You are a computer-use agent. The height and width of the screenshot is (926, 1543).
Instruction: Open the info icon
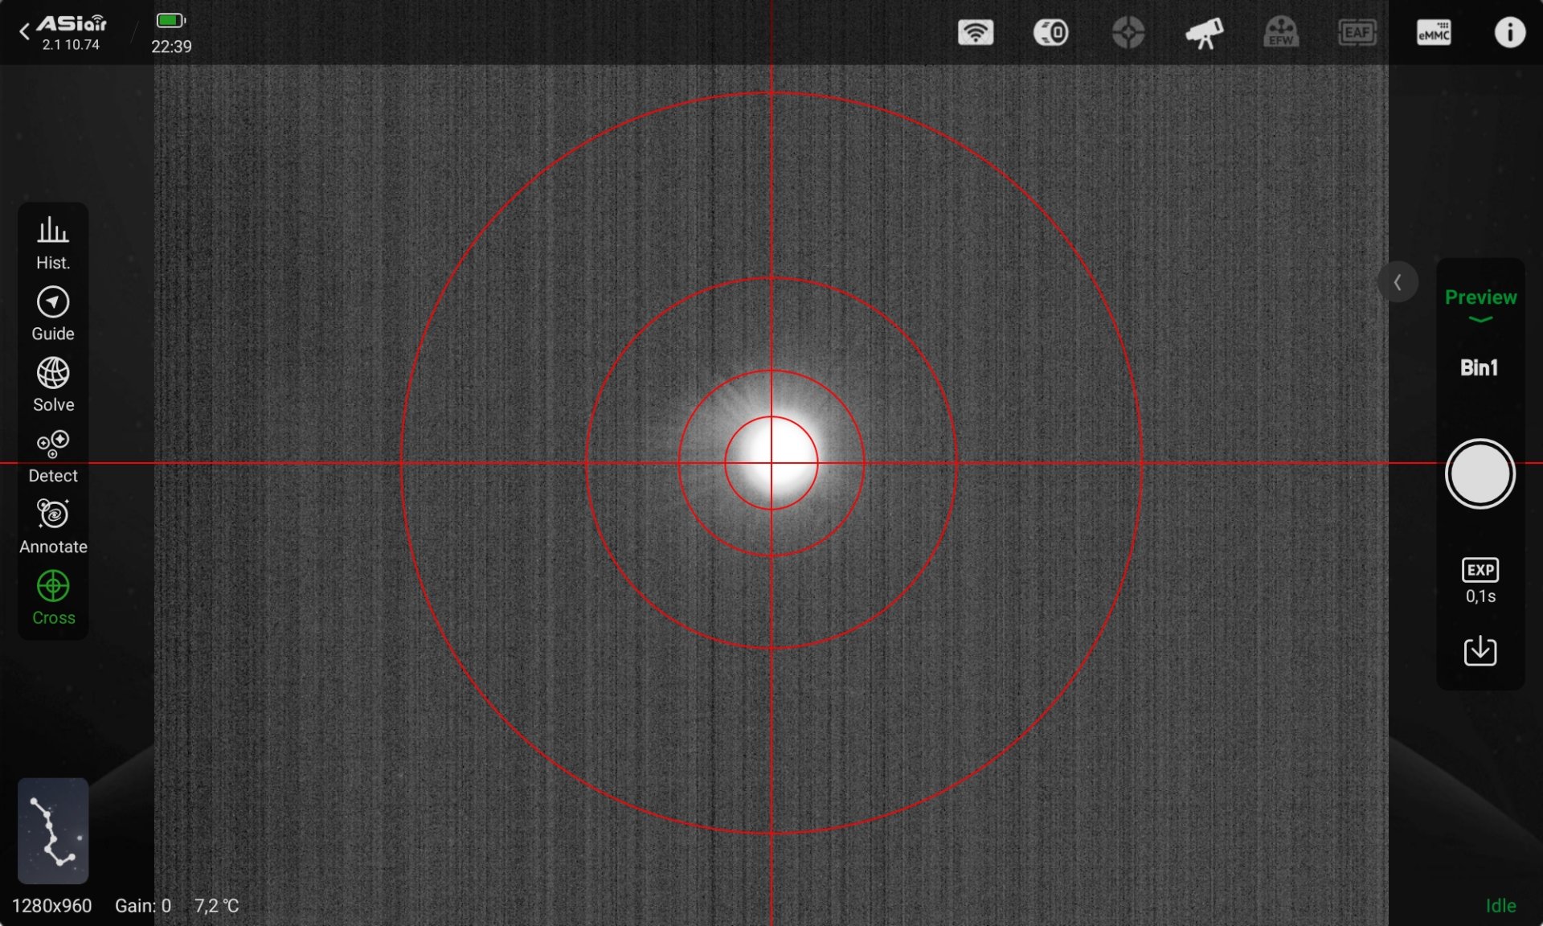[x=1509, y=33]
